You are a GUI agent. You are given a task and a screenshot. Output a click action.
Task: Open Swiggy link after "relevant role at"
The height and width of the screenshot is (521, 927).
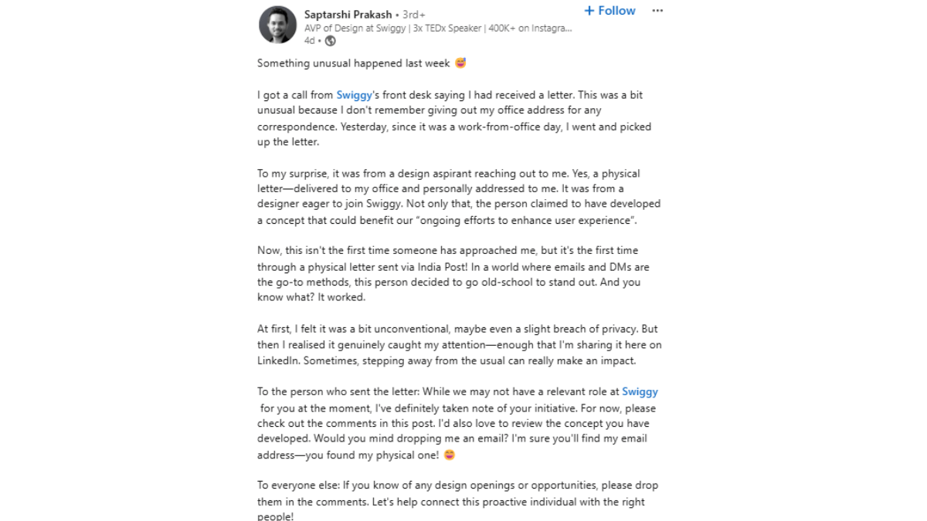pos(640,391)
